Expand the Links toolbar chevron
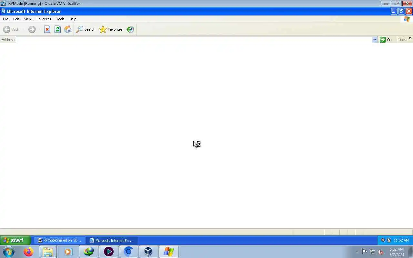This screenshot has height=258, width=413. [410, 38]
